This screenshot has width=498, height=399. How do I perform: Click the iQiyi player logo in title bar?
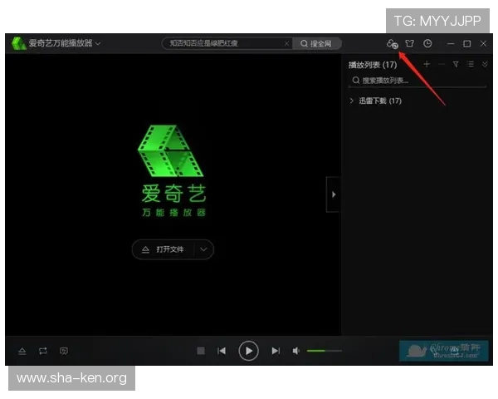pos(19,43)
